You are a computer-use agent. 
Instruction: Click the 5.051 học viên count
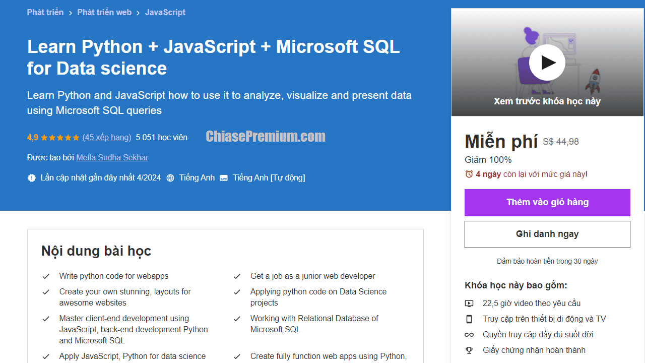click(x=162, y=137)
